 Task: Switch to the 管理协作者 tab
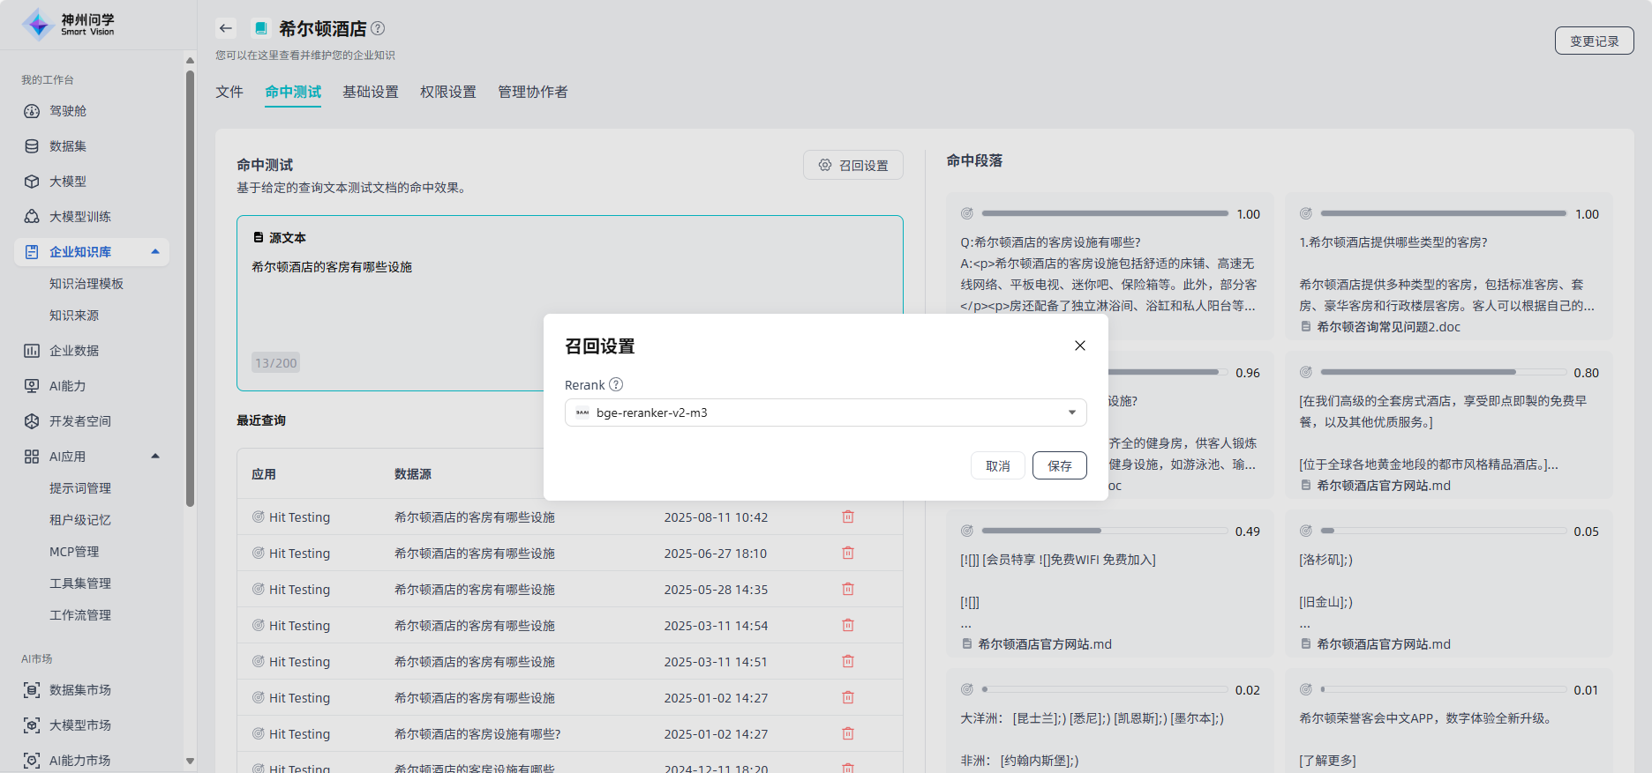[x=533, y=92]
